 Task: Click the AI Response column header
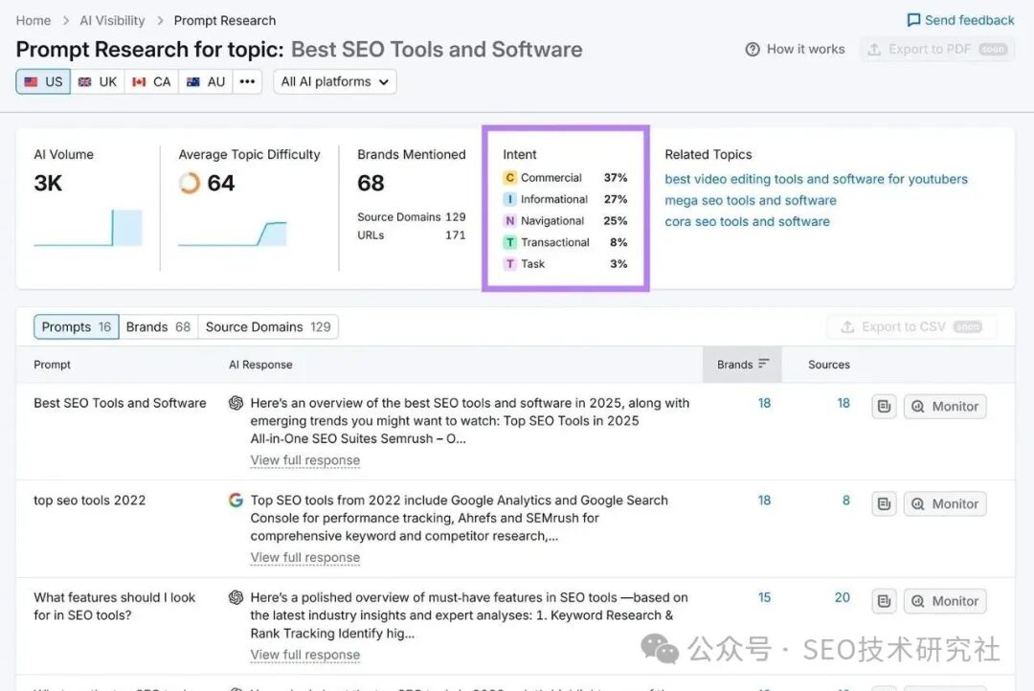[260, 365]
